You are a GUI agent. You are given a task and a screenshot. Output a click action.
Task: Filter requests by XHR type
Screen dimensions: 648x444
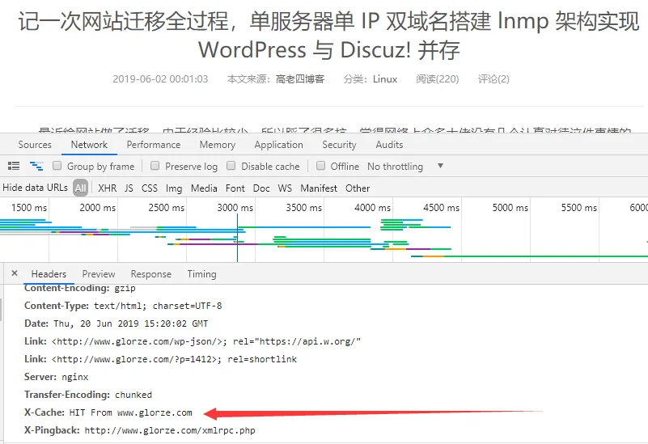107,188
